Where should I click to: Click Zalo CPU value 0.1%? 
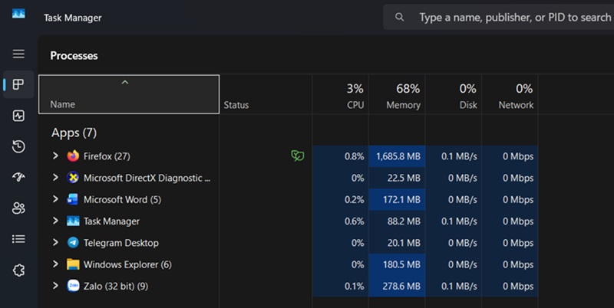[x=354, y=287]
